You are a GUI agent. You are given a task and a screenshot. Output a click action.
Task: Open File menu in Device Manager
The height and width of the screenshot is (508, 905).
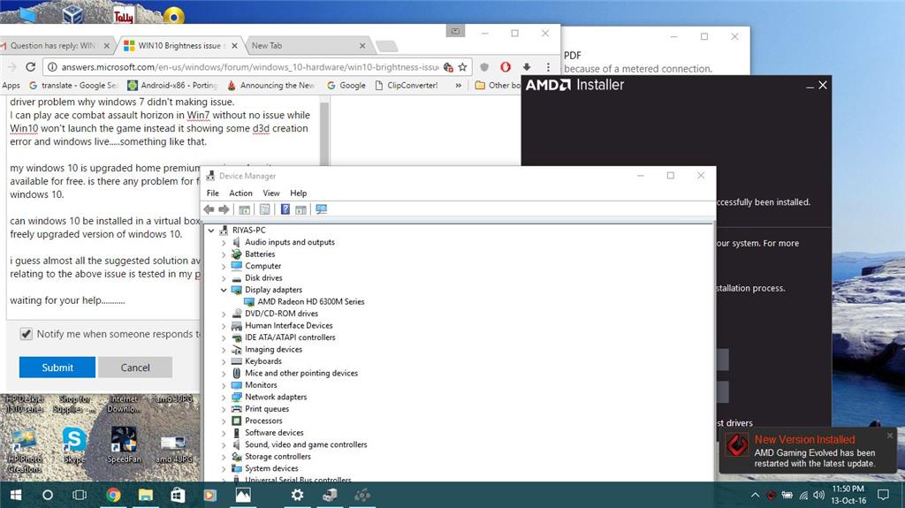click(x=213, y=193)
